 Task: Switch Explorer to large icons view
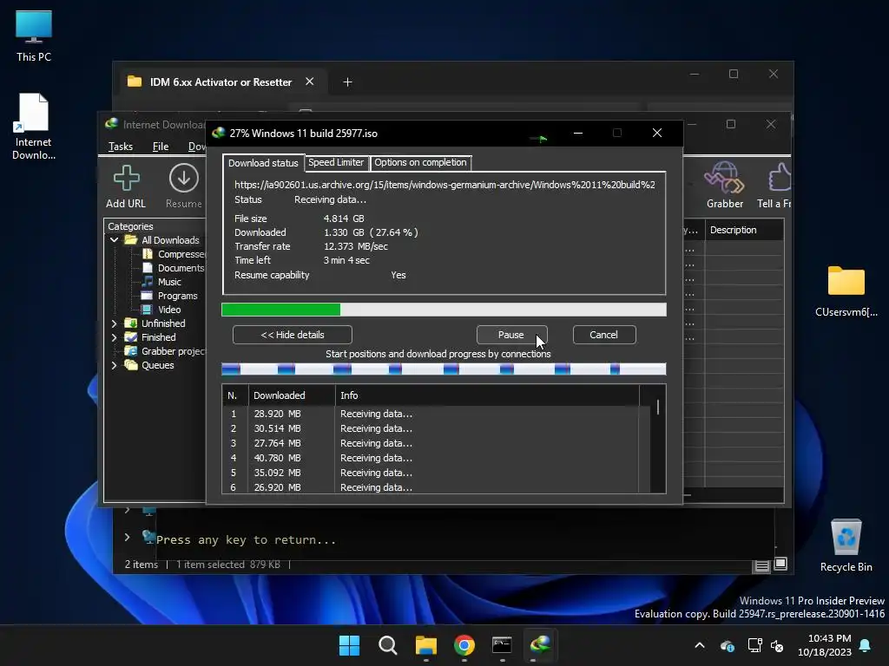780,564
